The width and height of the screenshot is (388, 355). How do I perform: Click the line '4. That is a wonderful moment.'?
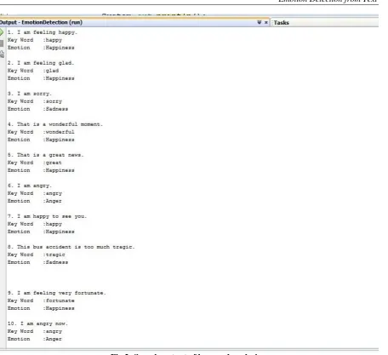click(x=55, y=124)
